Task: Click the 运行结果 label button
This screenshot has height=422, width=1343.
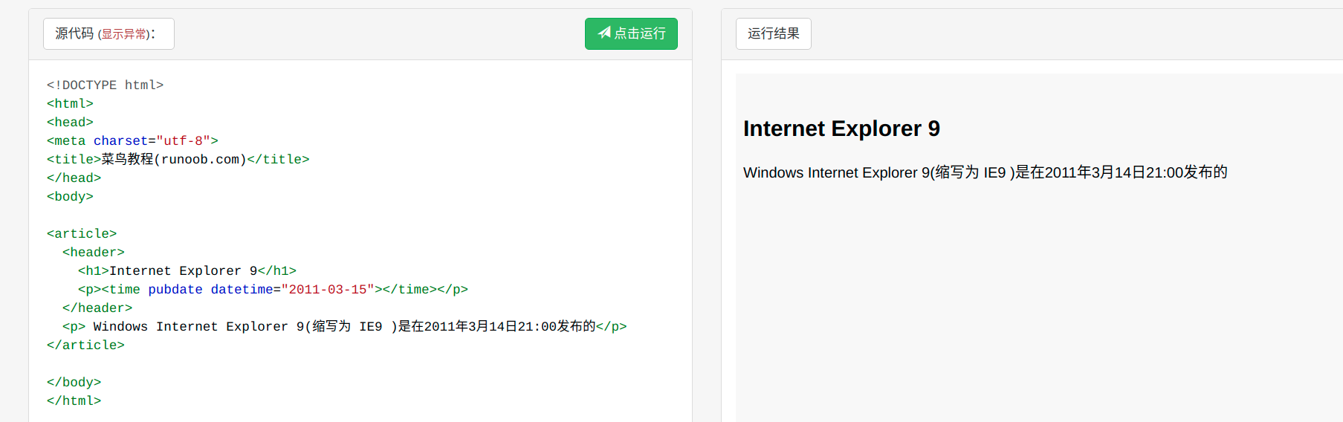Action: pyautogui.click(x=773, y=33)
